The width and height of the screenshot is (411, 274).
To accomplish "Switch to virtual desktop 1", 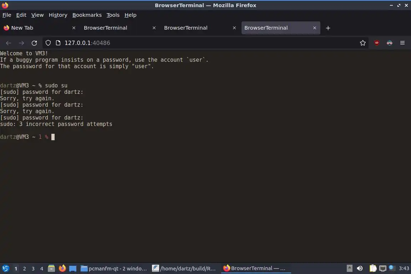I will point(16,269).
